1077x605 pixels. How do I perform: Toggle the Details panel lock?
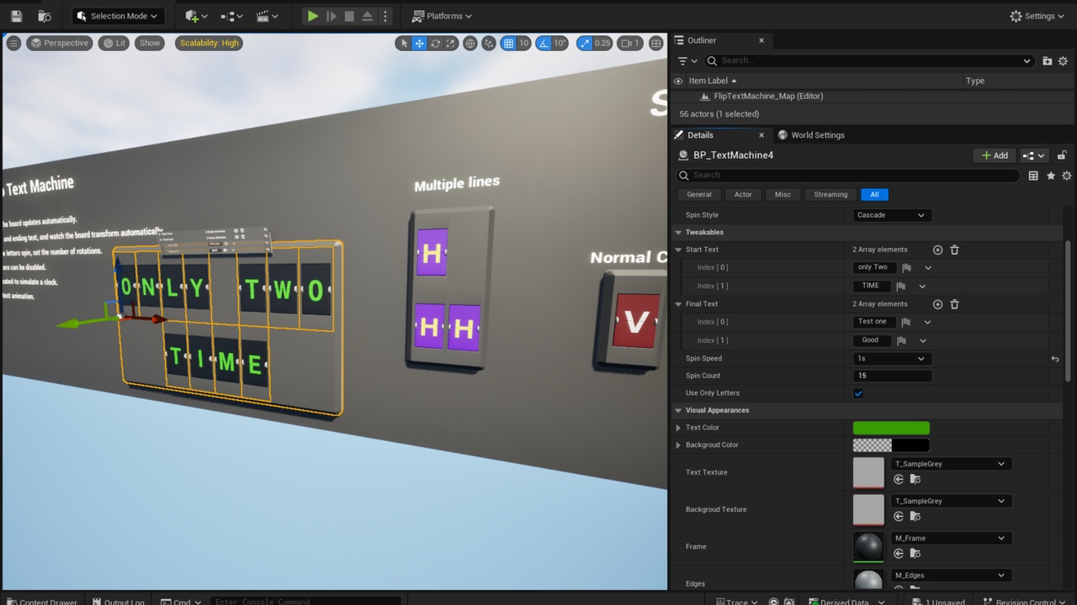tap(1062, 155)
